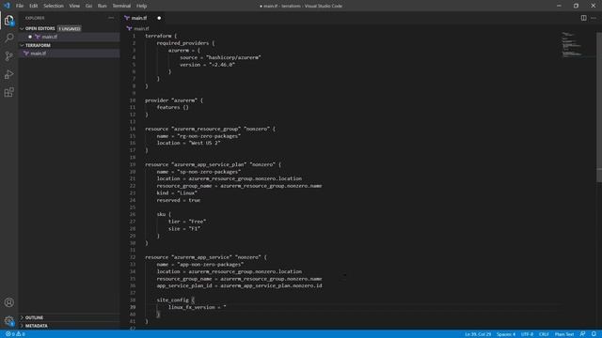Minimize the VS Code window
Image resolution: width=602 pixels, height=338 pixels.
coord(559,6)
